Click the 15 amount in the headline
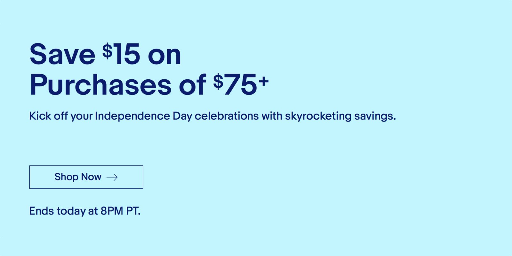This screenshot has width=512, height=256. [x=127, y=55]
